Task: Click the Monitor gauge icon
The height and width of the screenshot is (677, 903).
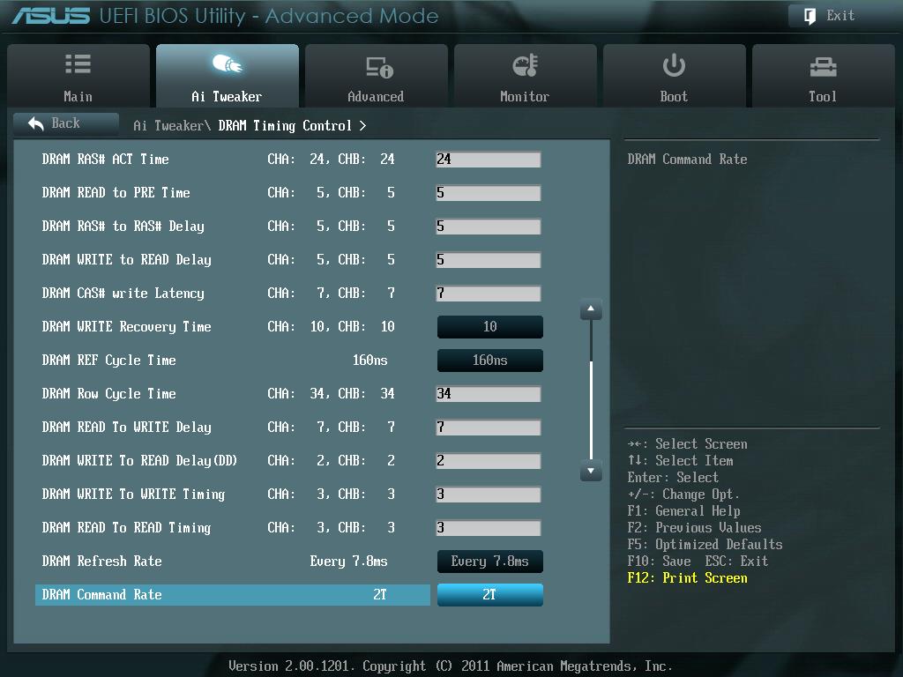Action: (x=525, y=65)
